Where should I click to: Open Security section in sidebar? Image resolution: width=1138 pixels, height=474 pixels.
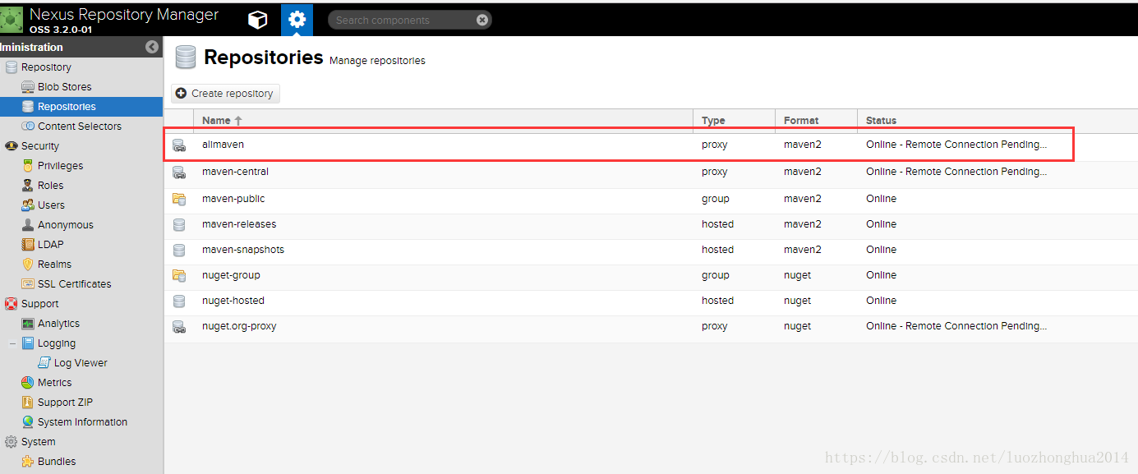(x=40, y=145)
